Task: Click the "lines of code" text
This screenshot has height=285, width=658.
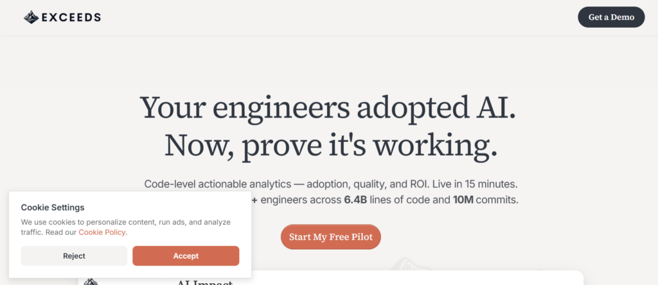Action: point(399,200)
